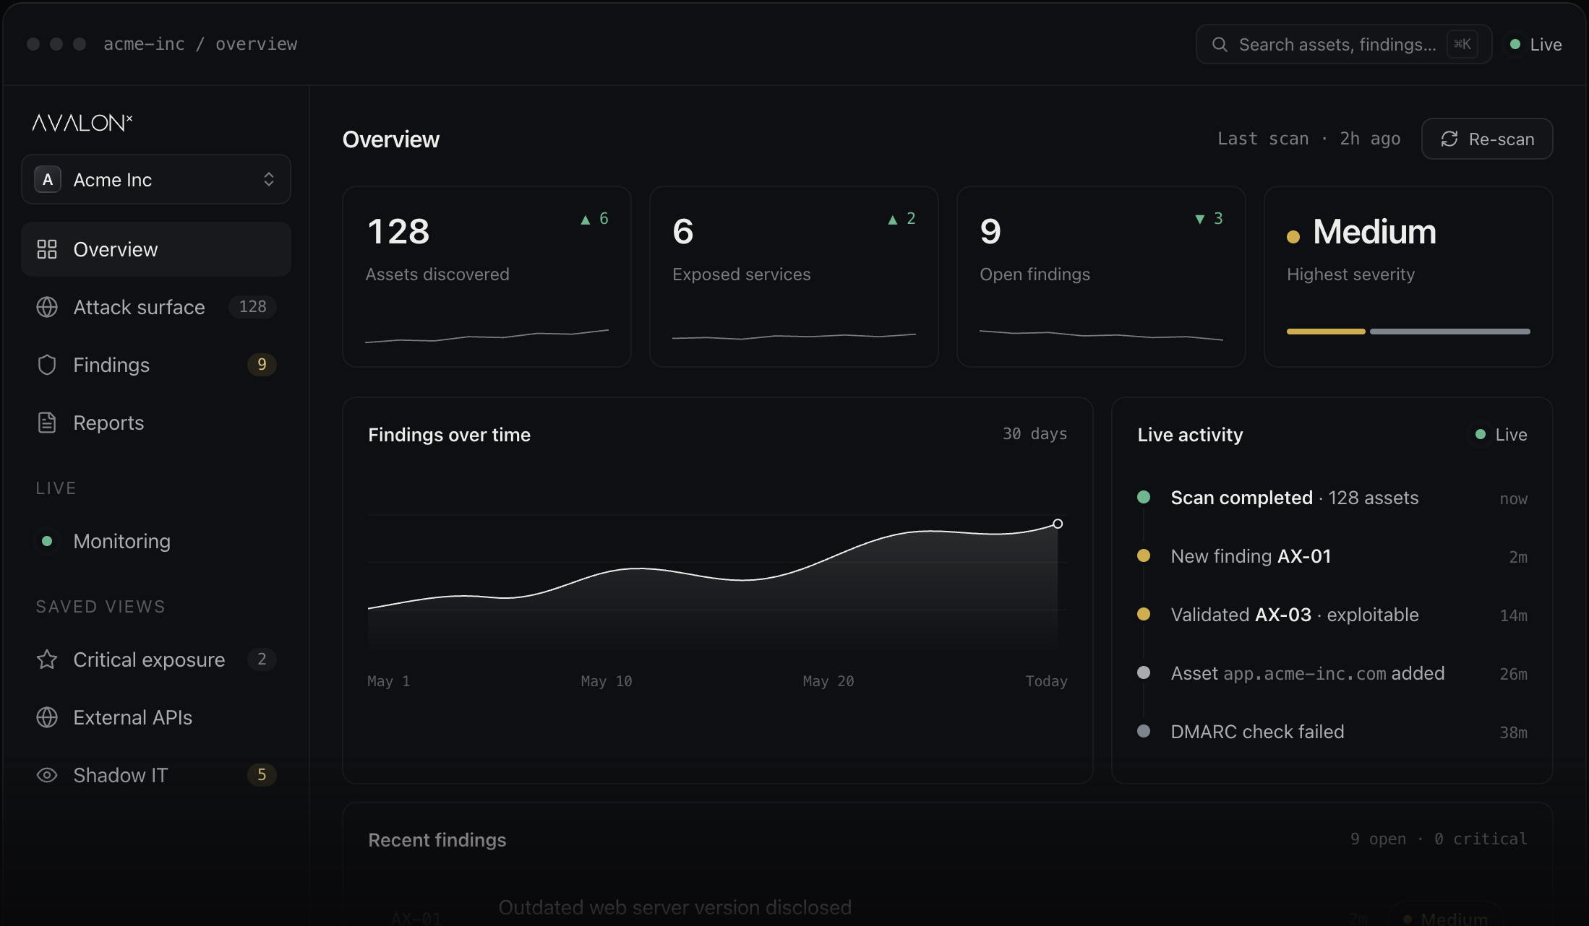The width and height of the screenshot is (1589, 926).
Task: Open the Overview nav item
Action: [156, 249]
